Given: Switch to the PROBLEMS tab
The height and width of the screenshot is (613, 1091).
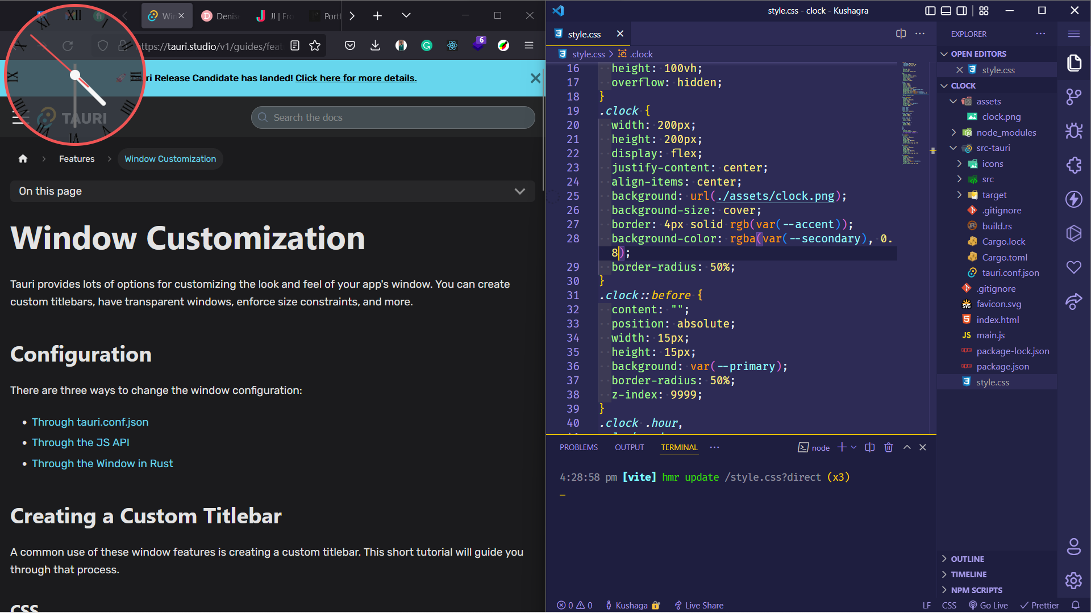Looking at the screenshot, I should tap(578, 448).
